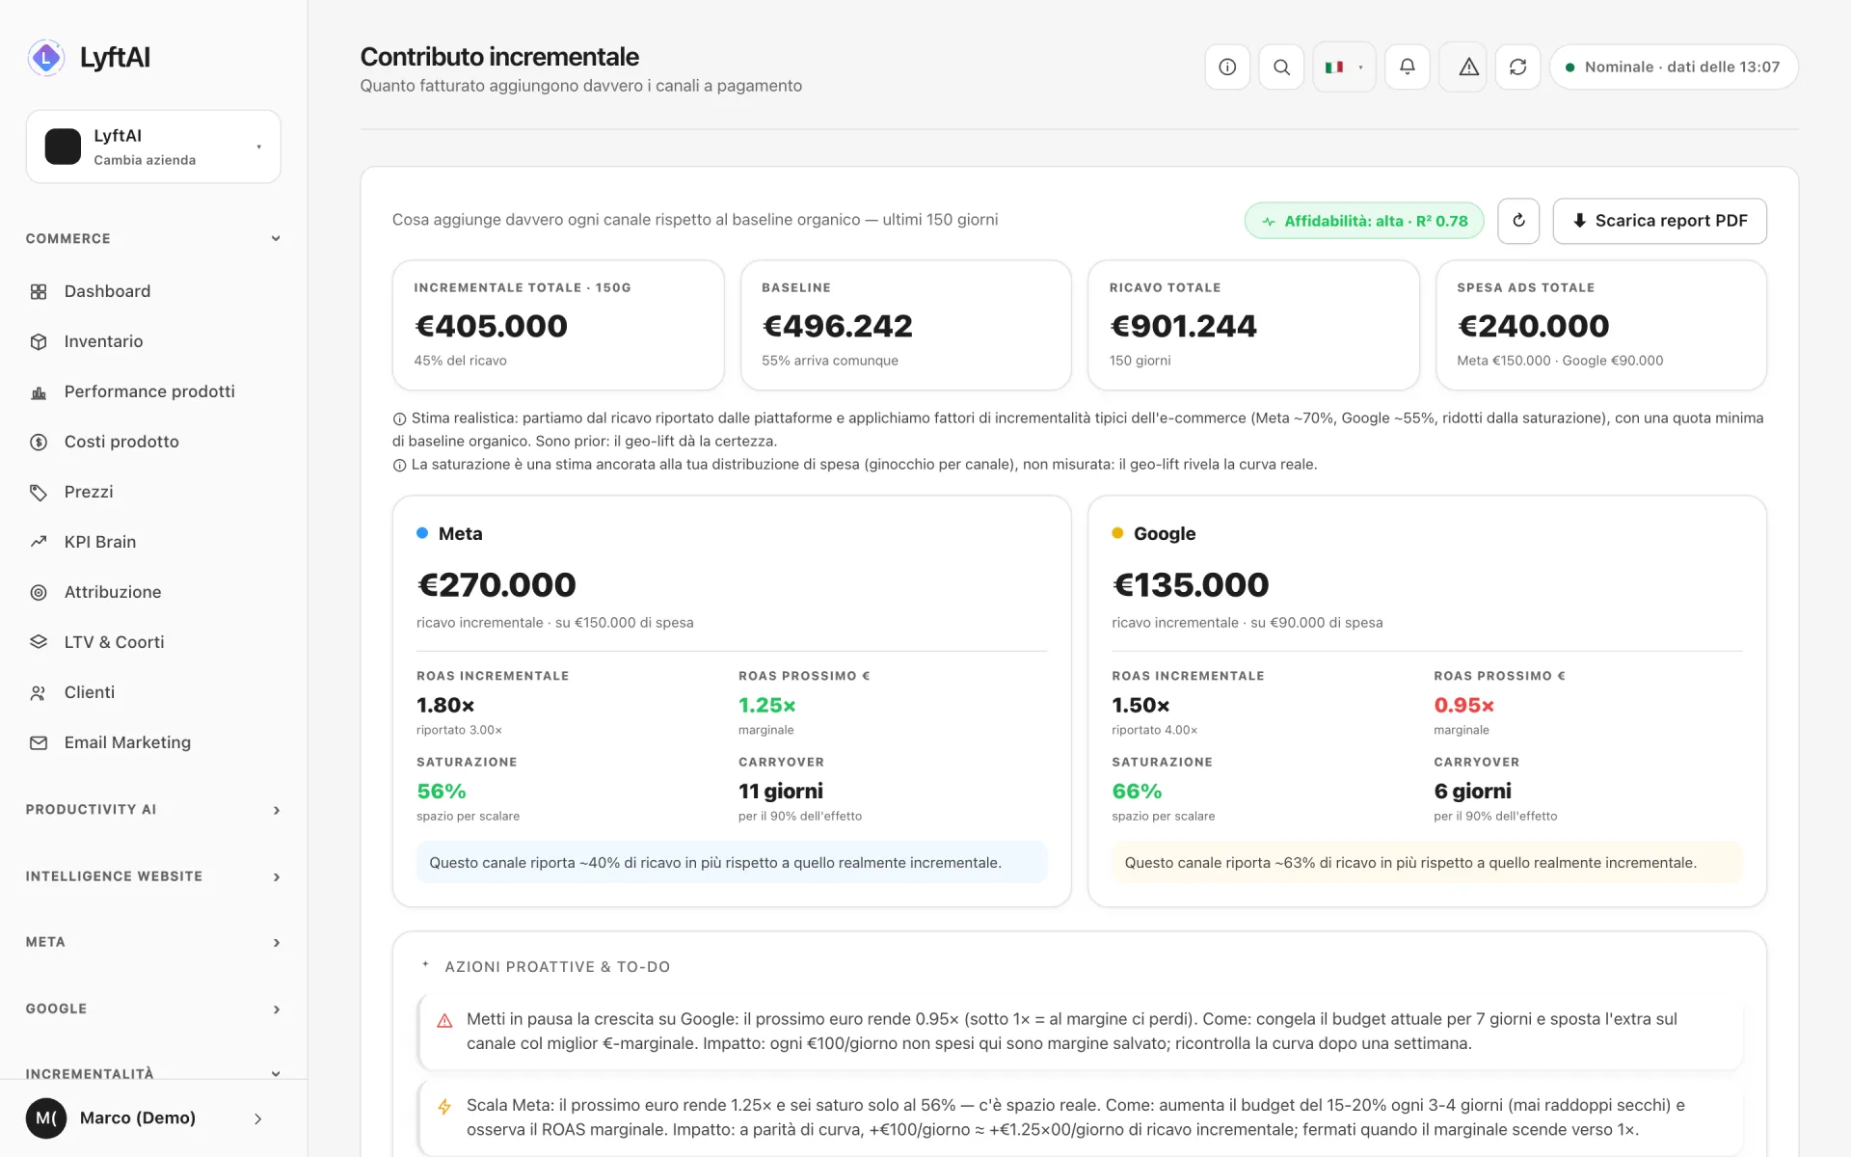Click the KPI Brain trend icon

point(39,542)
